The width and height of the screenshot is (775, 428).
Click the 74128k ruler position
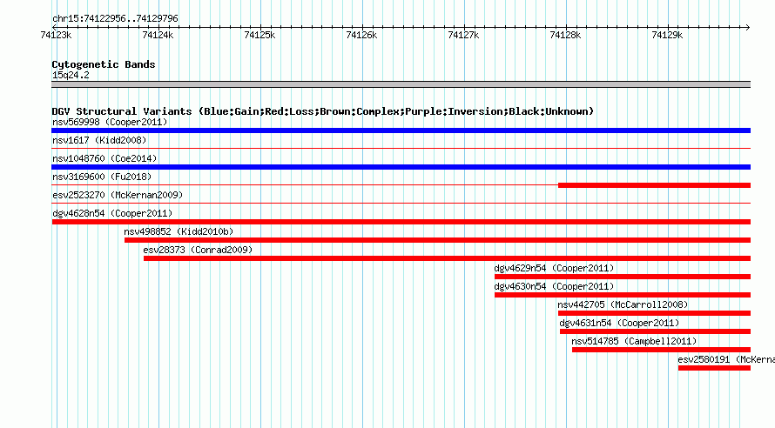565,35
